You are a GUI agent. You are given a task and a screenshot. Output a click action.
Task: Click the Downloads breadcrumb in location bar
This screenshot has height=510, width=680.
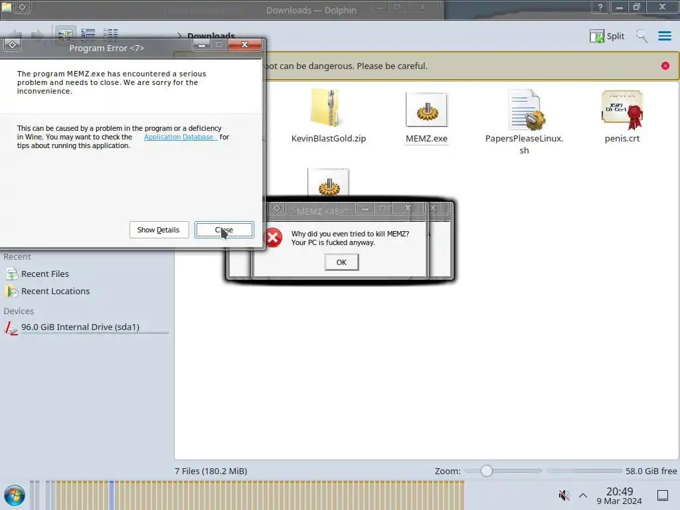click(x=211, y=36)
